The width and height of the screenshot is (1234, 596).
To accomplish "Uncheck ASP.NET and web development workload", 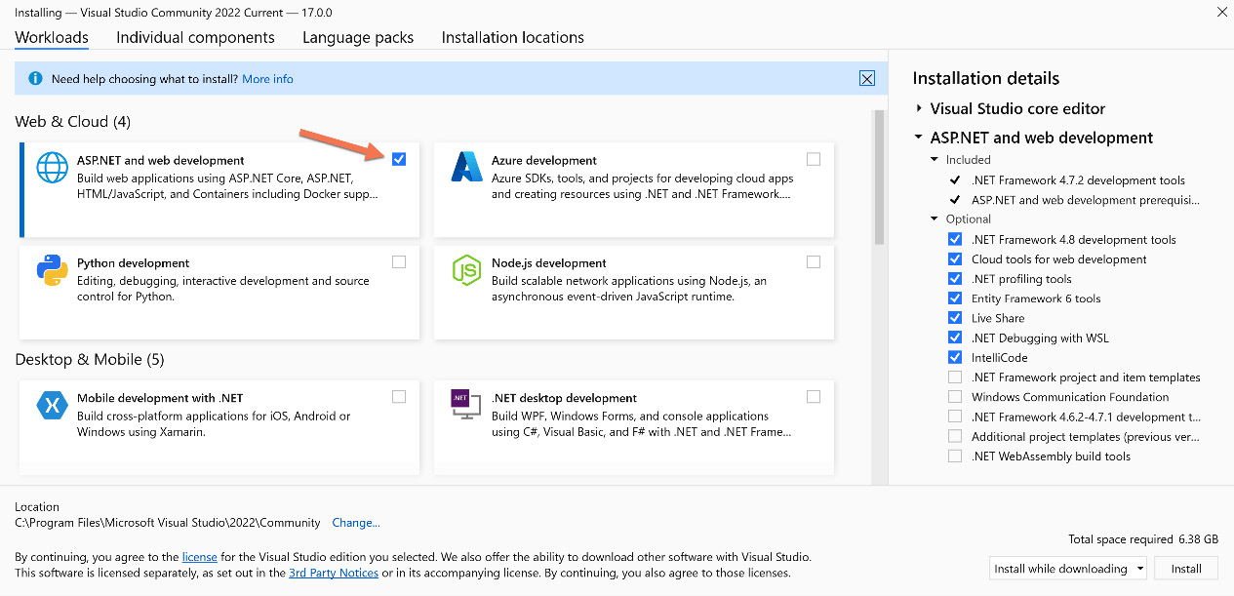I will point(399,159).
